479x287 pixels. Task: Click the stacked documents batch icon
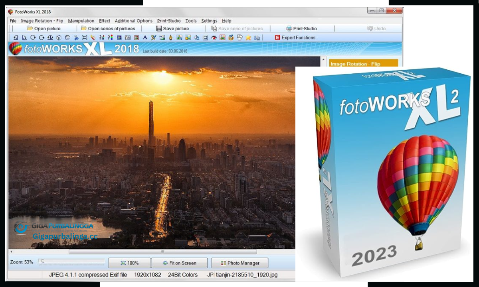pyautogui.click(x=256, y=37)
